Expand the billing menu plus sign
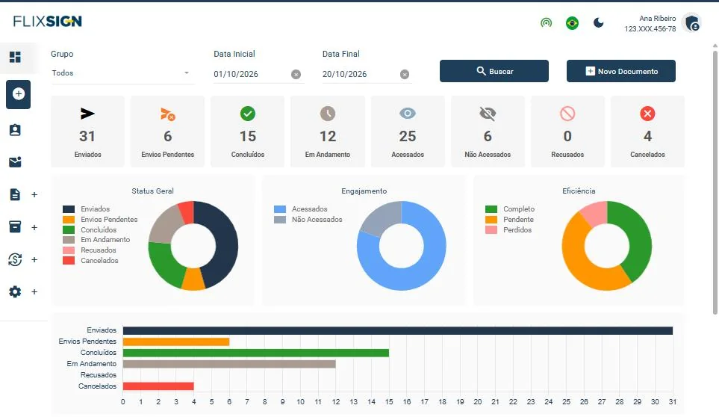Screen dimensions: 719x417 (x=34, y=259)
